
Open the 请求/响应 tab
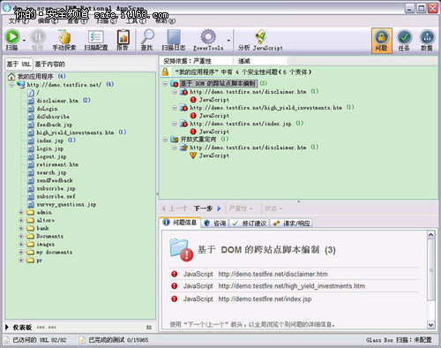point(291,223)
